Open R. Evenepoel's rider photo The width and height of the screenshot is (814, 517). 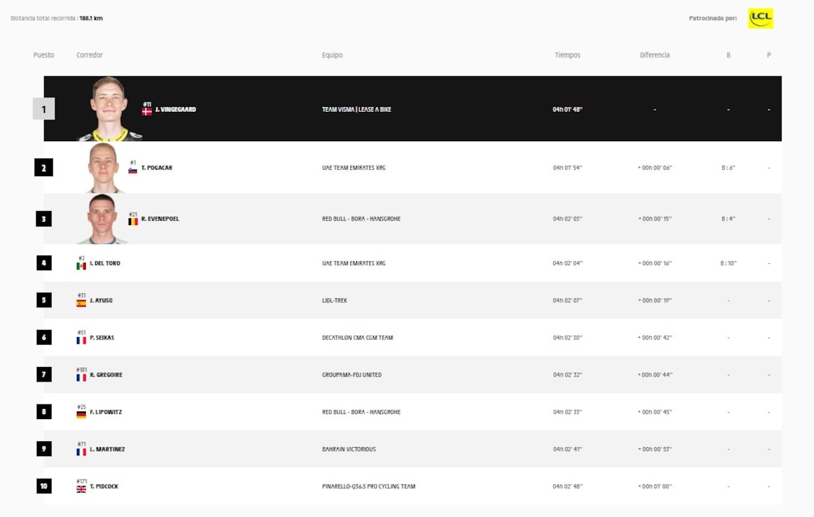point(102,219)
